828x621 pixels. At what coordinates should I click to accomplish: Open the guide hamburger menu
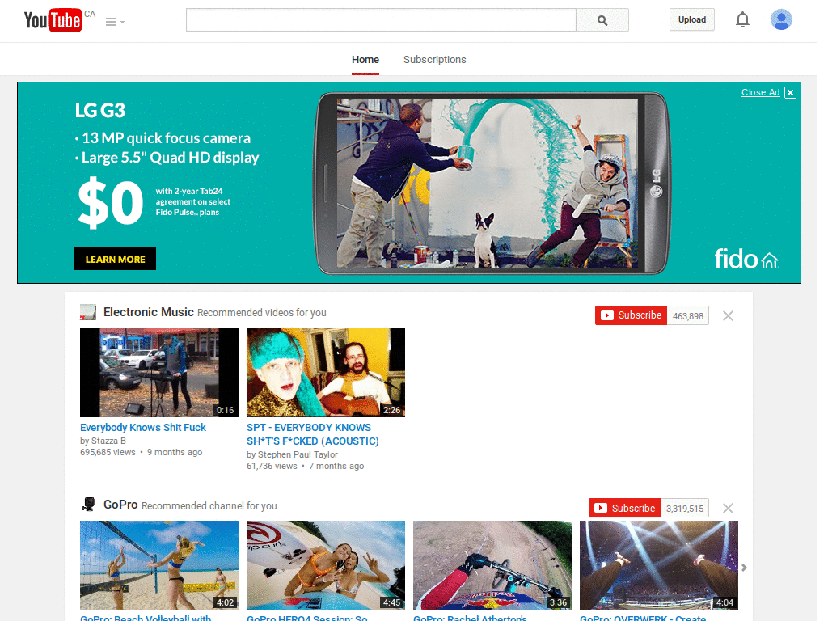coord(115,22)
